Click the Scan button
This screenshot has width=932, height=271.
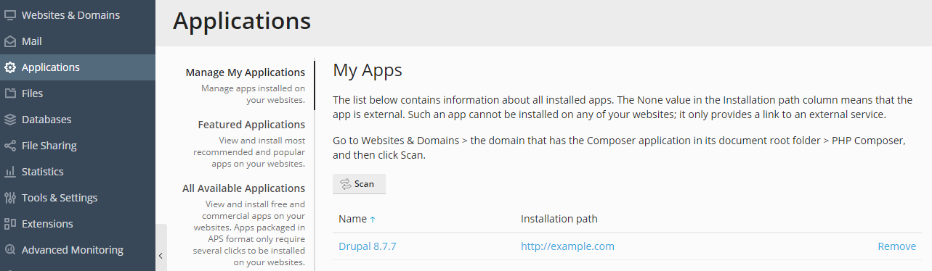click(x=359, y=184)
